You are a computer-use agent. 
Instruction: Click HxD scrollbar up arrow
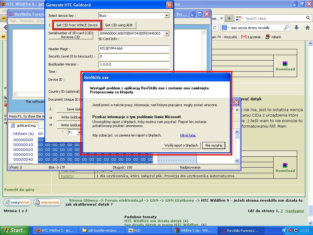click(237, 132)
